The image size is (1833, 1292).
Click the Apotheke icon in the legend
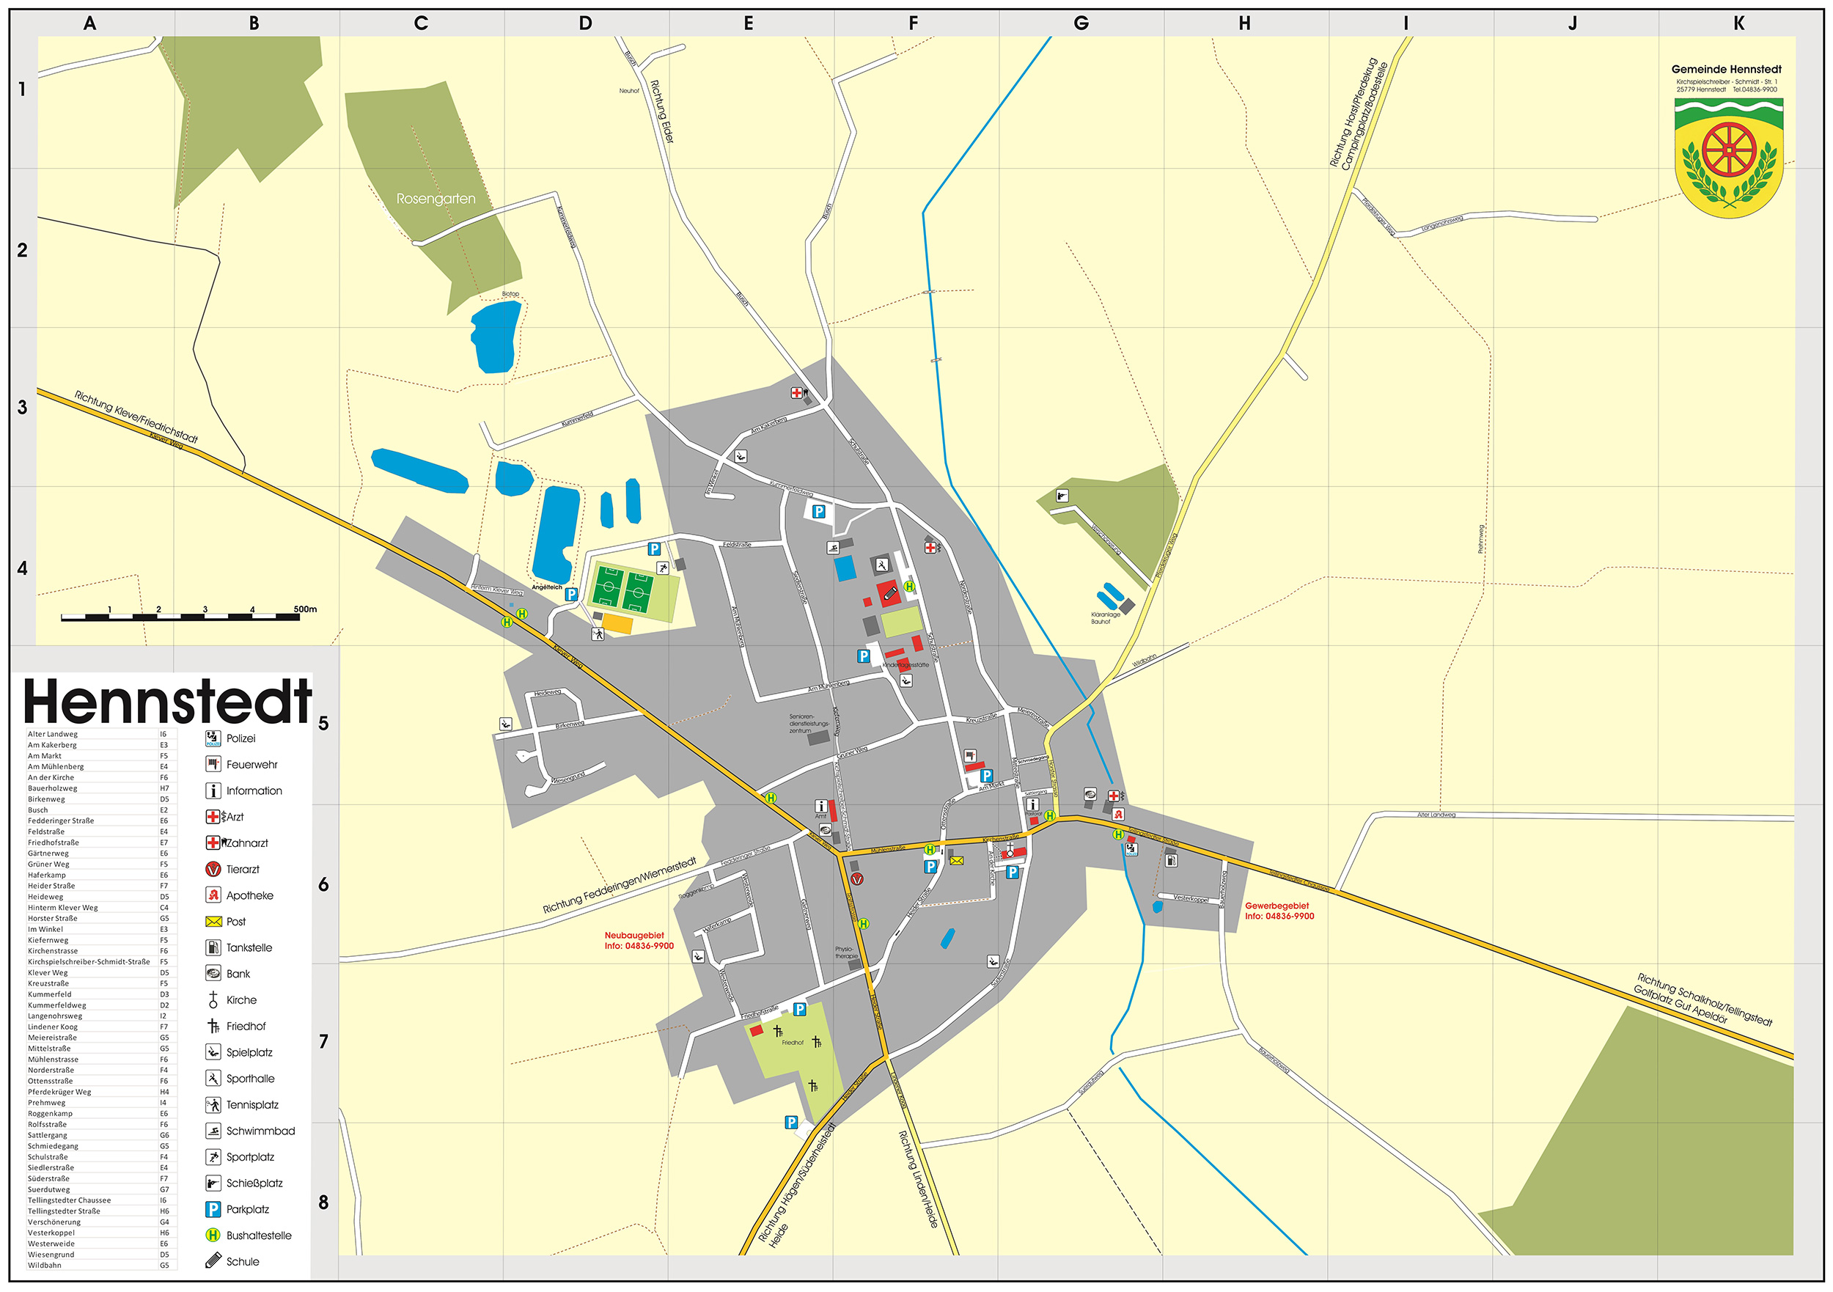coord(213,896)
